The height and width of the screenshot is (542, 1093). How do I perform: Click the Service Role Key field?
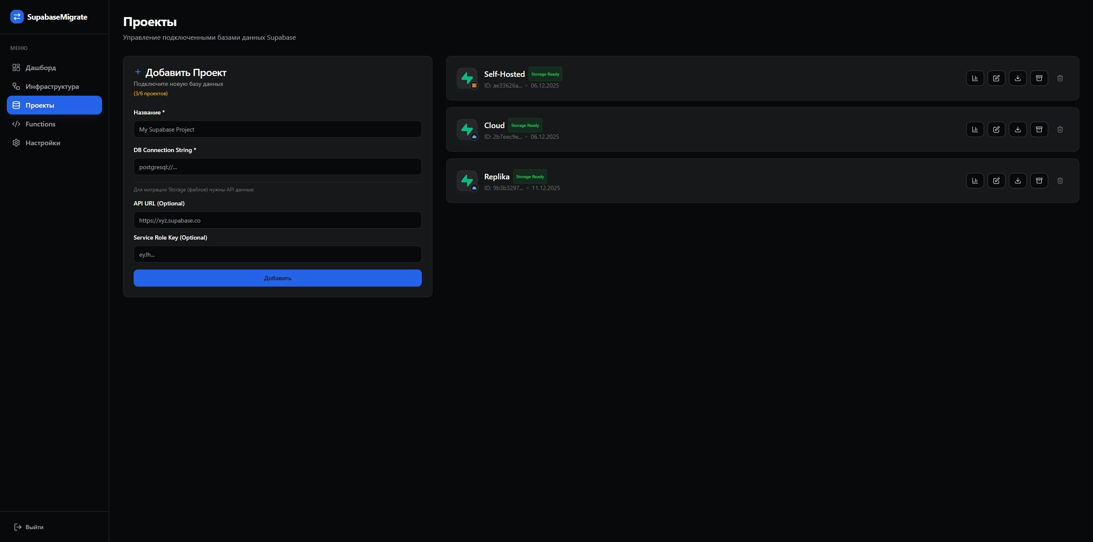[x=277, y=254]
